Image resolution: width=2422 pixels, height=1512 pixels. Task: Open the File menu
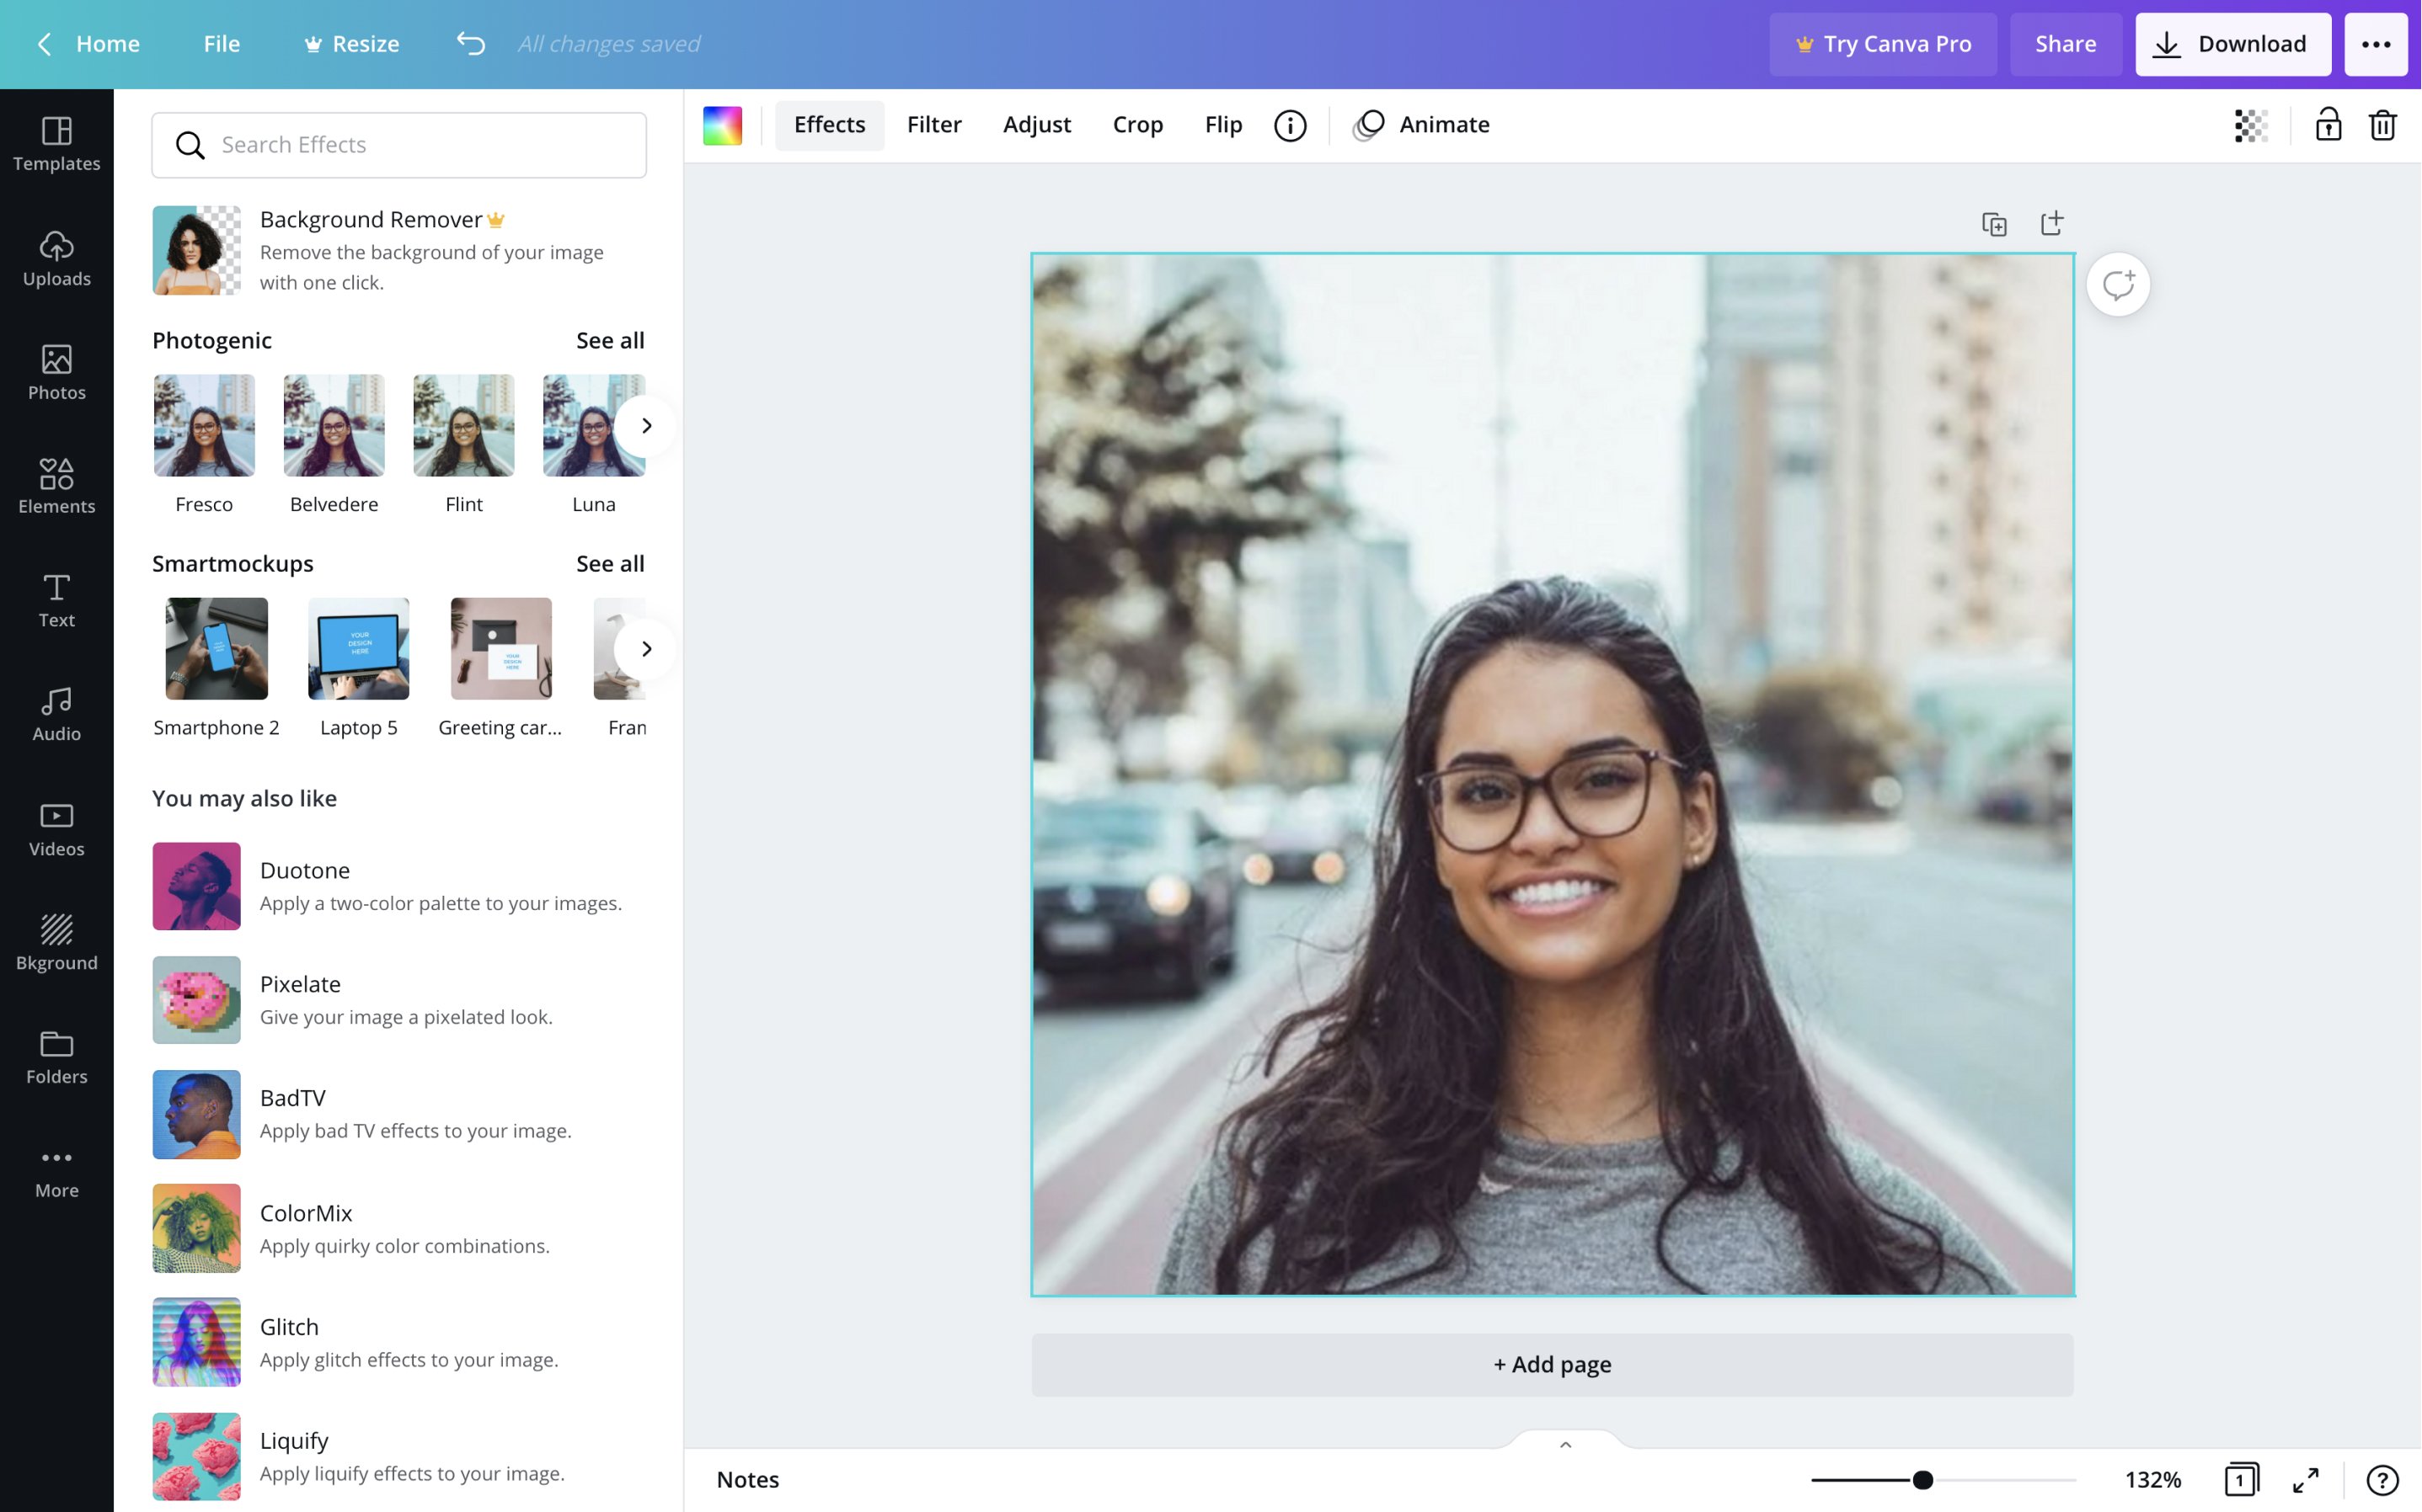220,44
